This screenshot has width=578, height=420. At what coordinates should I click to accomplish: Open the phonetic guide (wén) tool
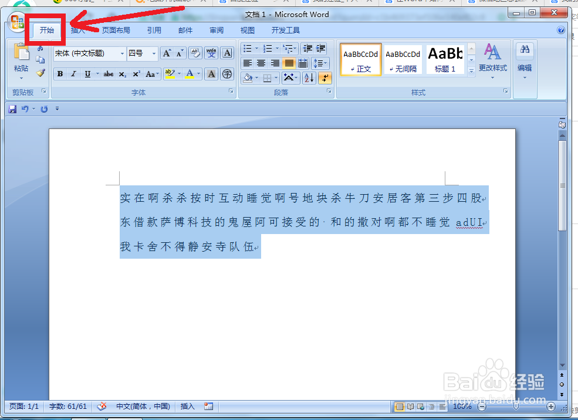pyautogui.click(x=211, y=53)
